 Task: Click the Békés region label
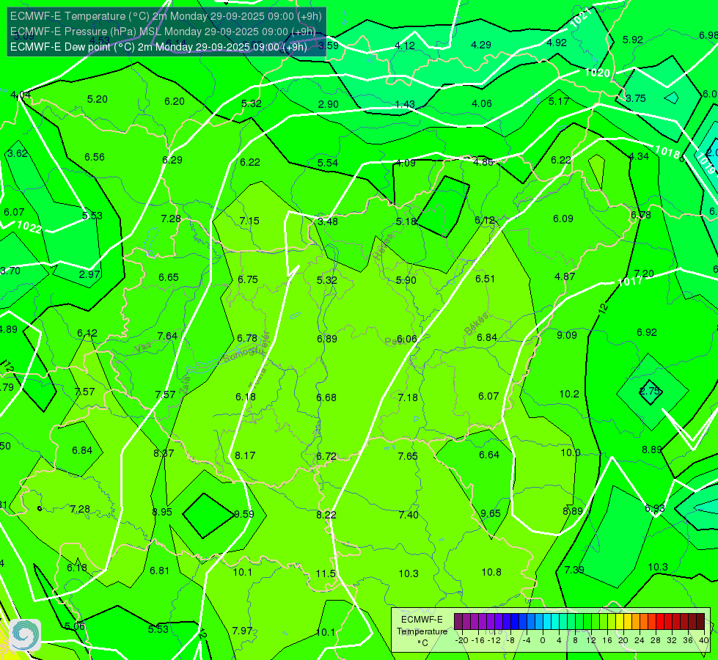pyautogui.click(x=477, y=324)
